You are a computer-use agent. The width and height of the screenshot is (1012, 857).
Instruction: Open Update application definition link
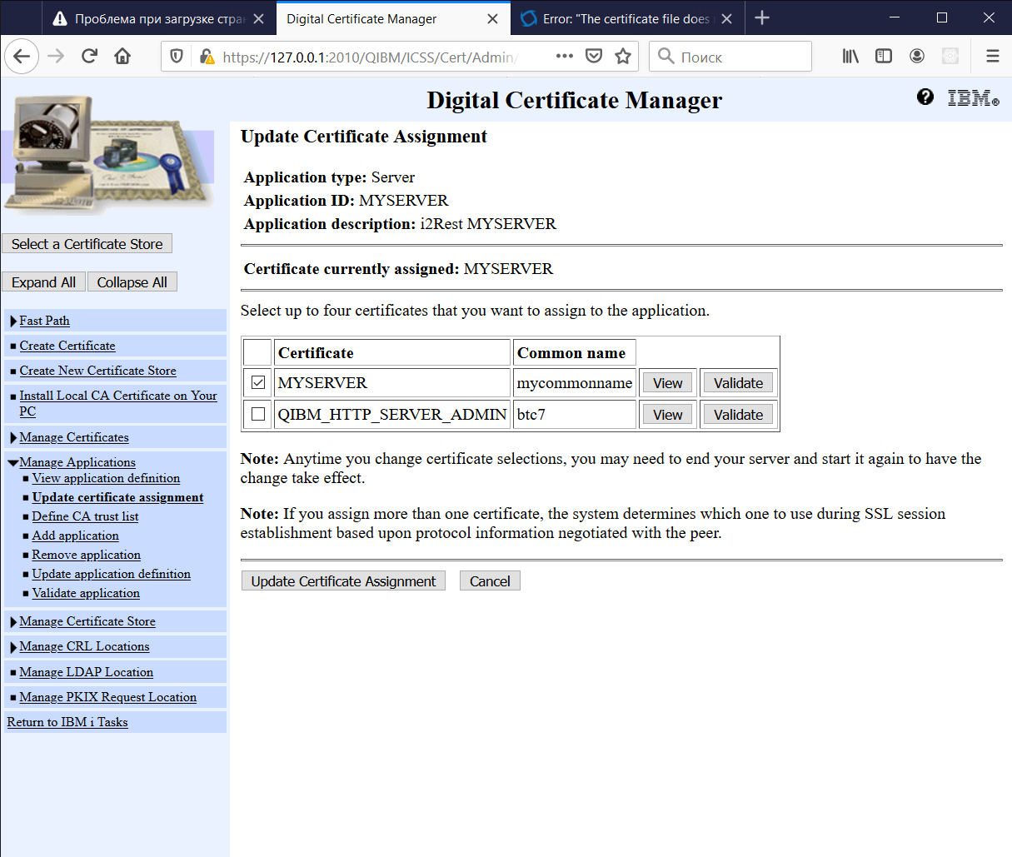click(111, 574)
